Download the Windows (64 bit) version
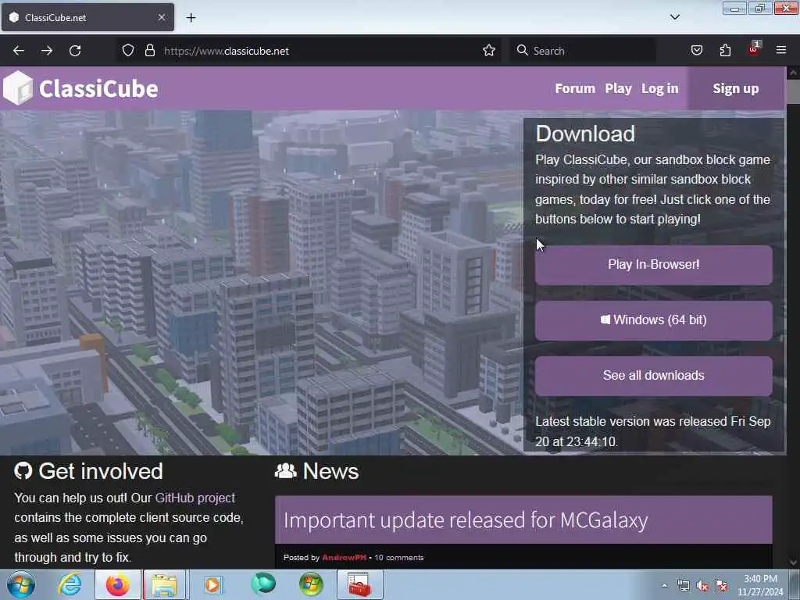The height and width of the screenshot is (600, 800). (x=654, y=320)
